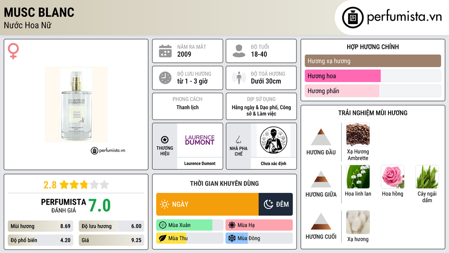
Task: Click the nose icon above Nhà pha chế
Action: (x=238, y=140)
